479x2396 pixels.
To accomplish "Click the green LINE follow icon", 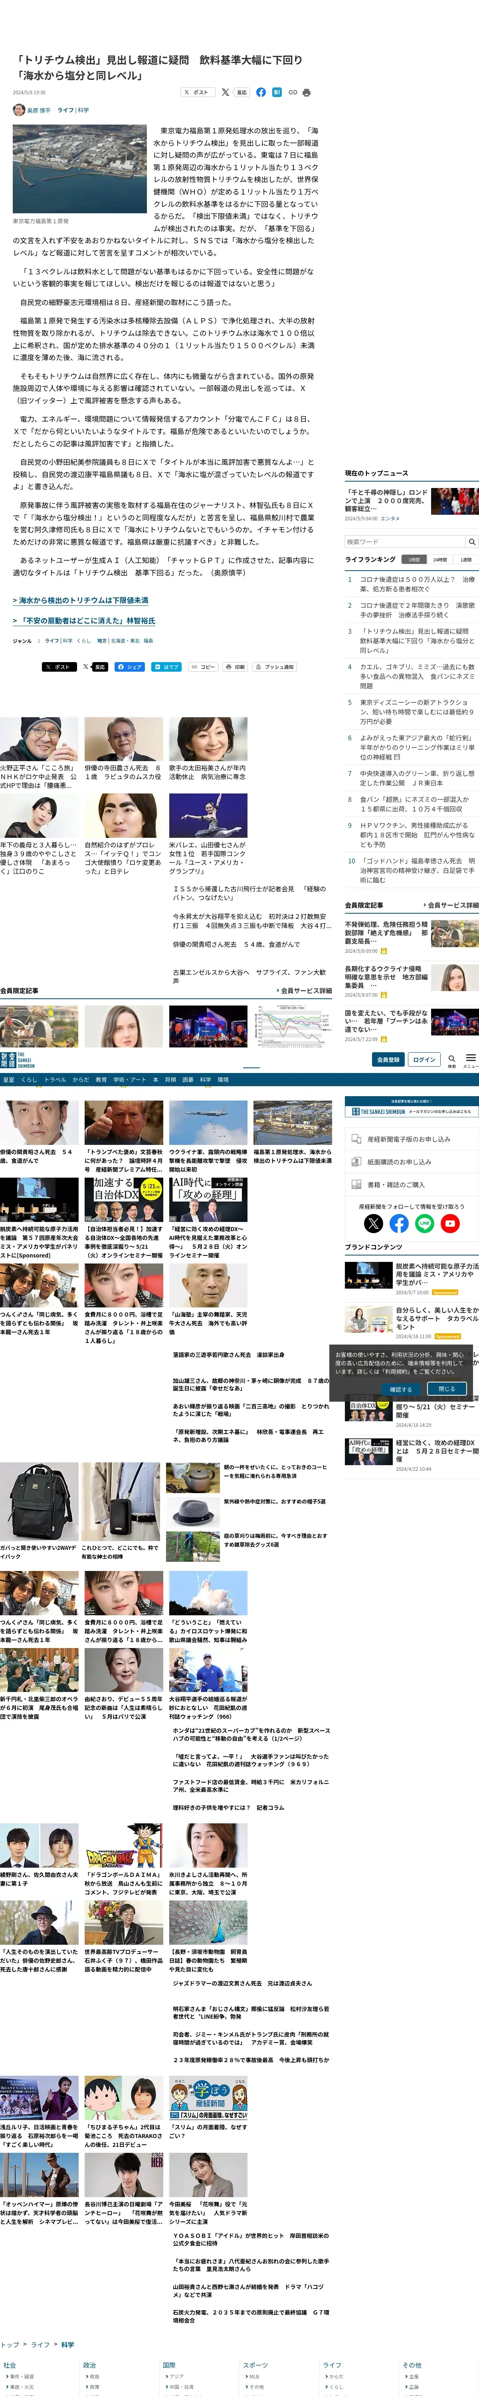I will tap(424, 1223).
